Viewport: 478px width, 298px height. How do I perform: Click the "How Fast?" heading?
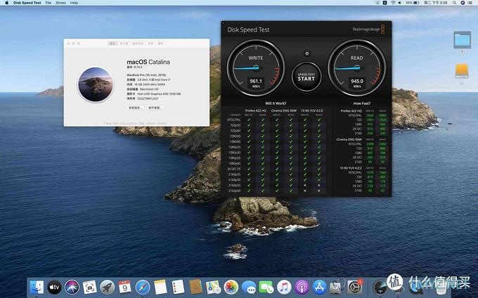click(x=361, y=103)
